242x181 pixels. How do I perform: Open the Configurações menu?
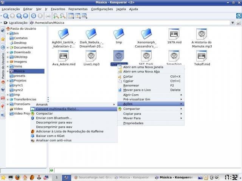102,9
